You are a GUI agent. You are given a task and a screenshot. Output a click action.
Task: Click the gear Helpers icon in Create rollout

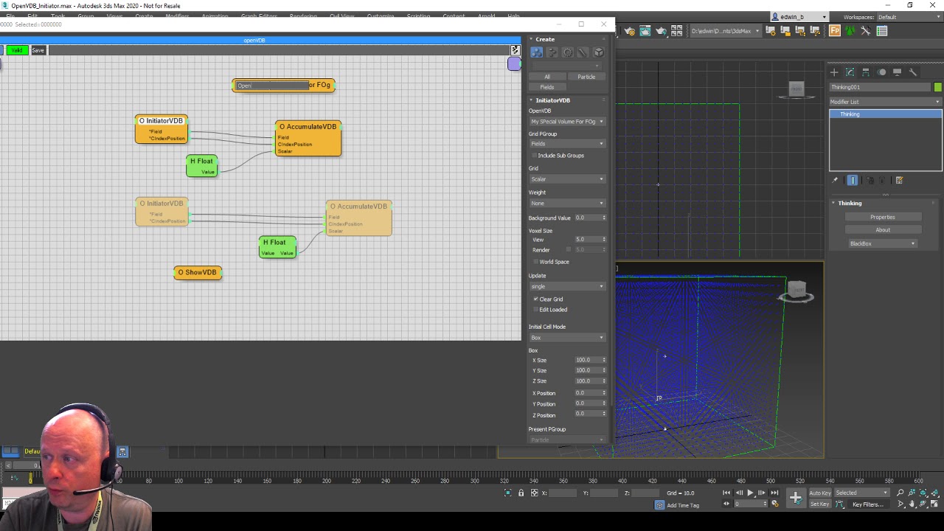(567, 52)
